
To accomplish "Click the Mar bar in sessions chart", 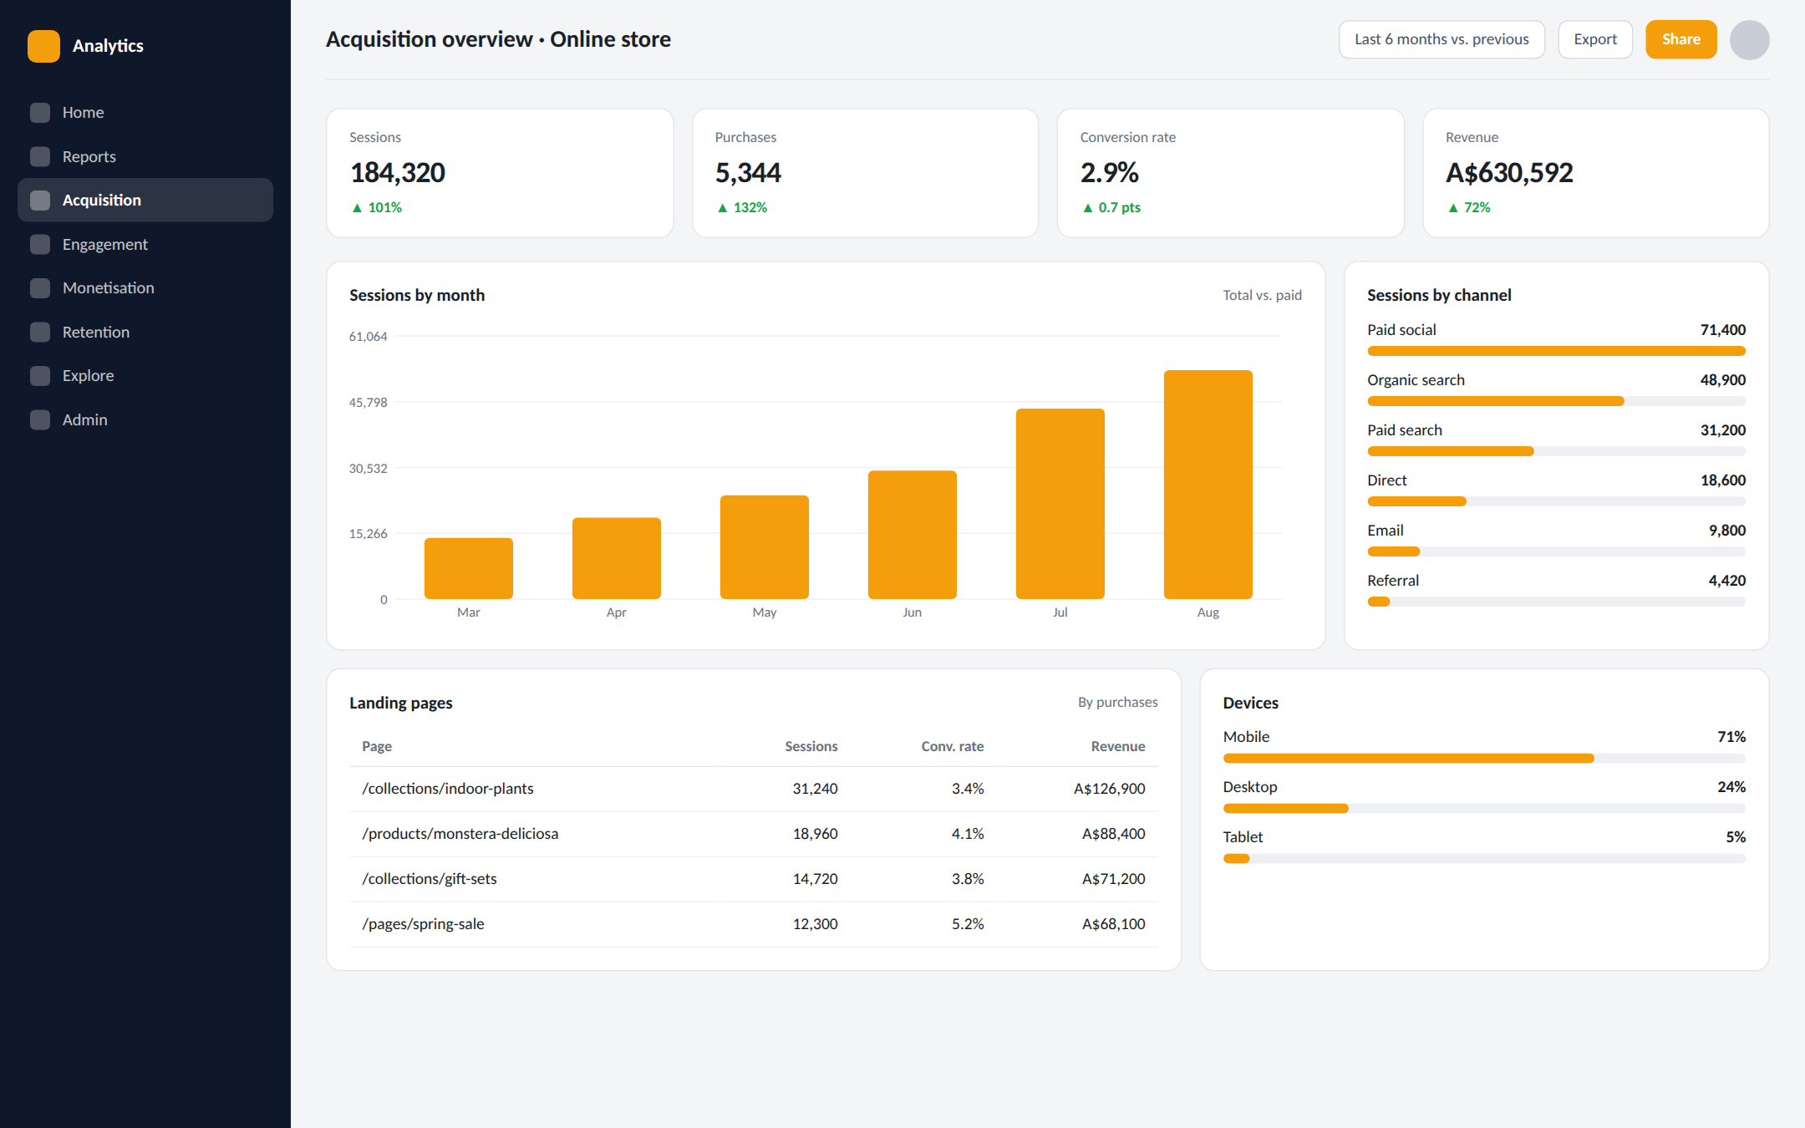I will pos(469,568).
